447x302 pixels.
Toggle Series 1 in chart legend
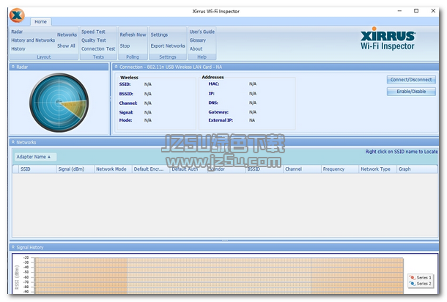tap(421, 278)
